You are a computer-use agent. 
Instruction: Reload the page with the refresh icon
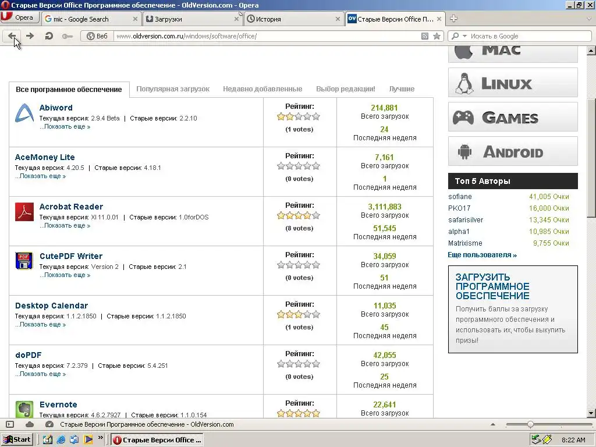click(49, 36)
